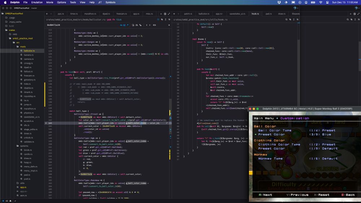Collapse the crates folder

(x=12, y=30)
